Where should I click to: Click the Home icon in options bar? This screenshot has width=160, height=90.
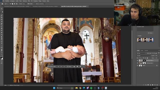[2, 4]
